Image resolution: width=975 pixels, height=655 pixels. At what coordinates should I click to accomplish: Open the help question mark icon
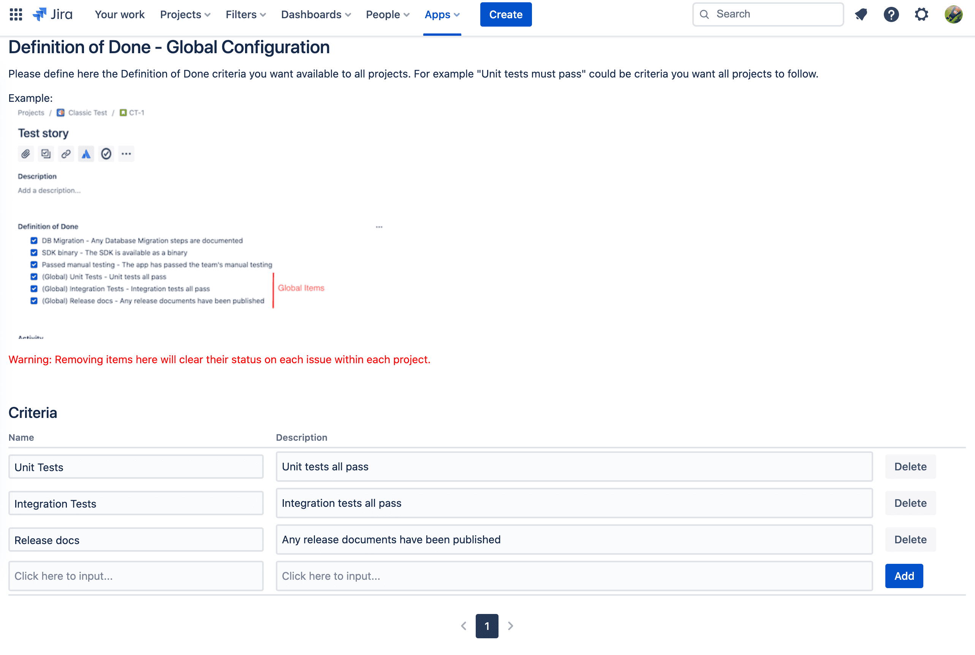[891, 14]
